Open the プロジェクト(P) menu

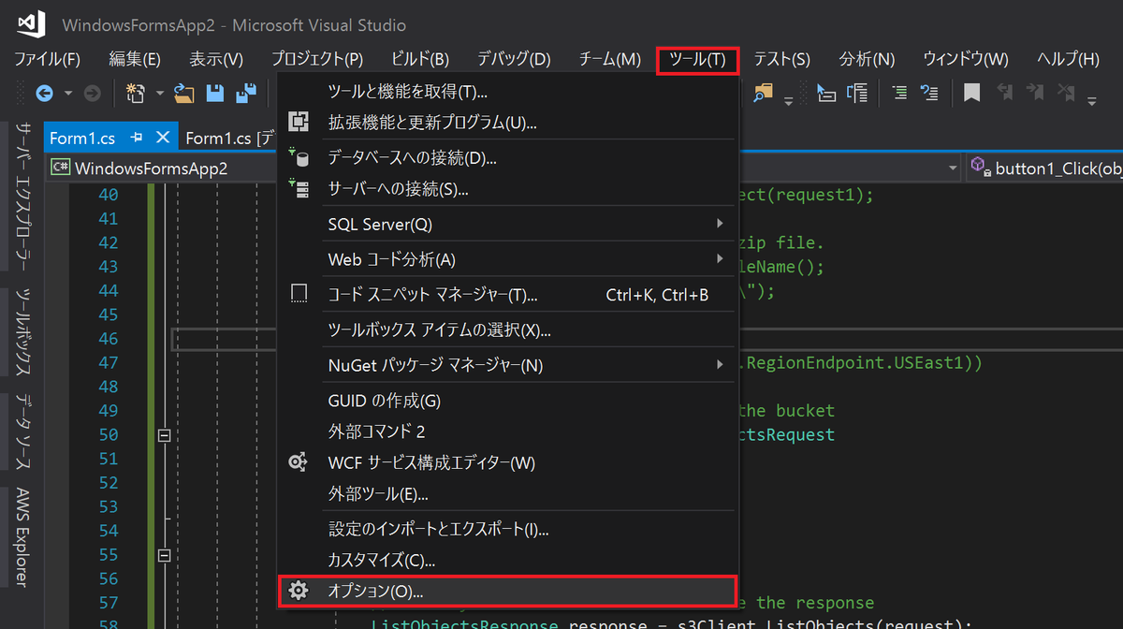tap(317, 59)
